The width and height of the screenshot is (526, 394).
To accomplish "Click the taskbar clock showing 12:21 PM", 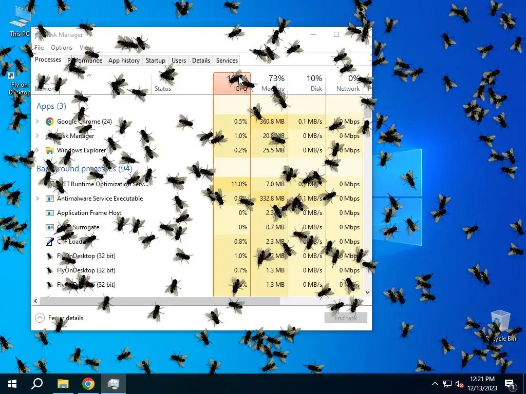I will pos(482,384).
